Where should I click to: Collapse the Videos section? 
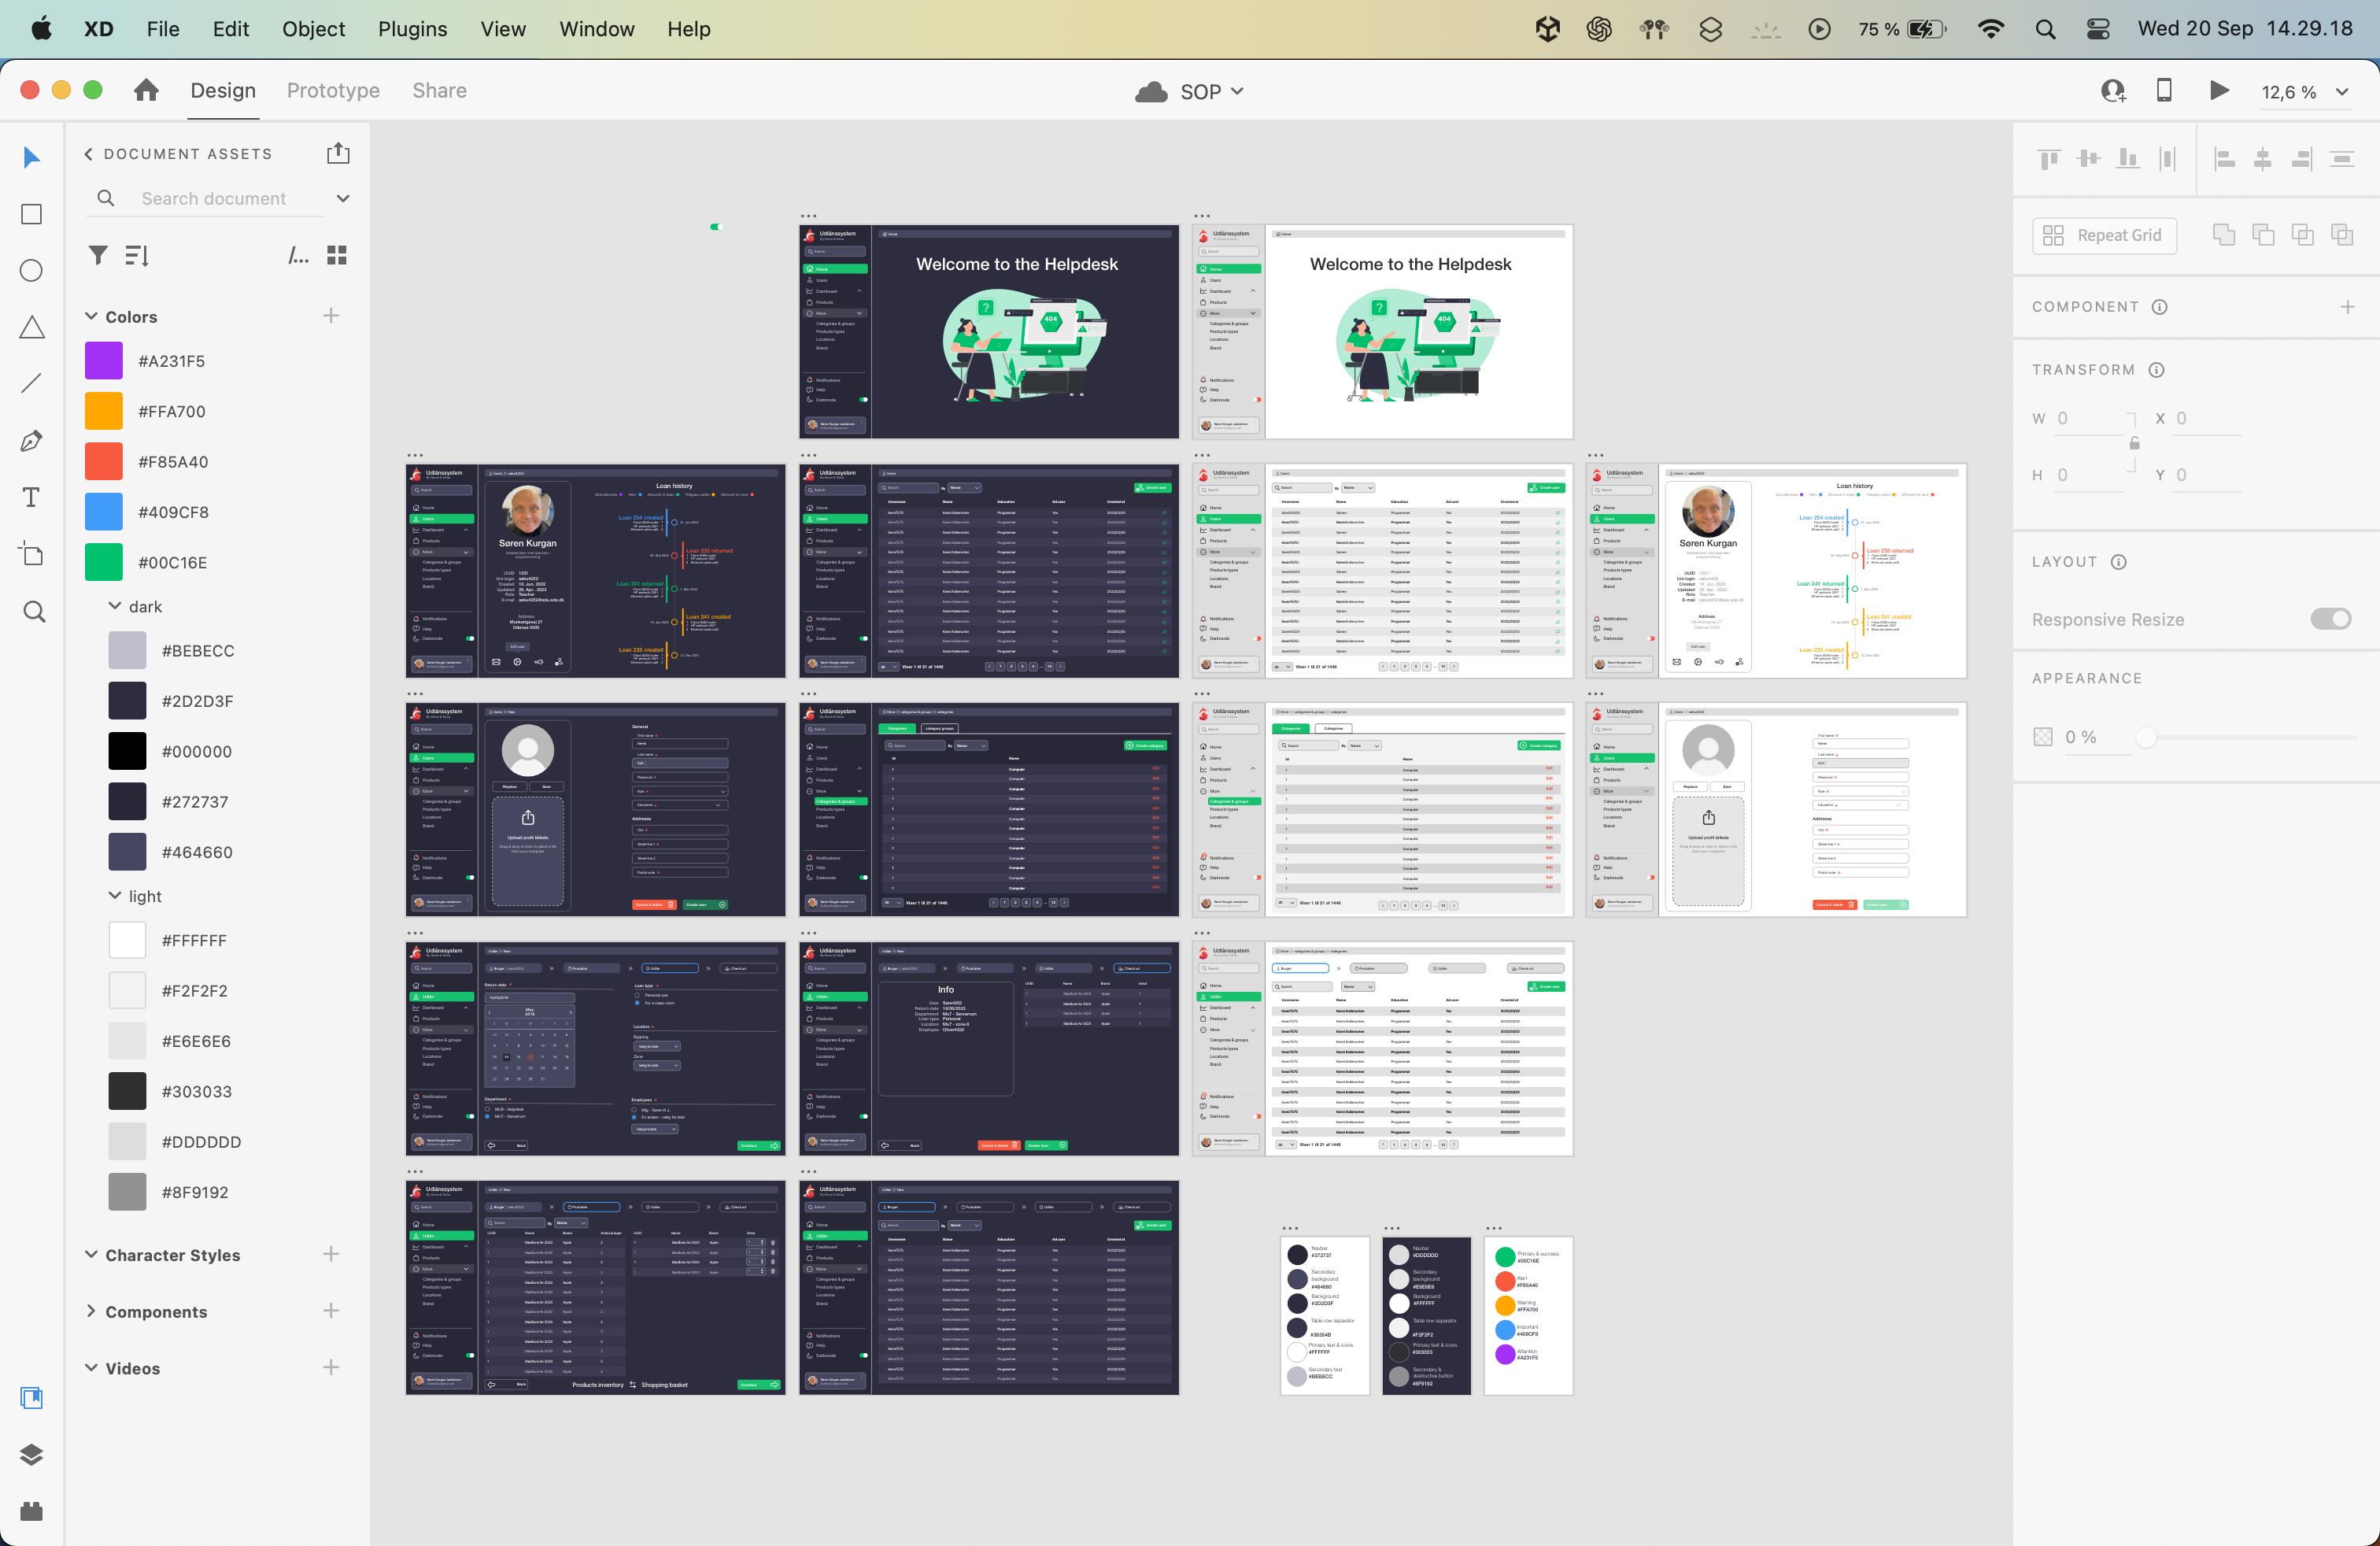91,1367
